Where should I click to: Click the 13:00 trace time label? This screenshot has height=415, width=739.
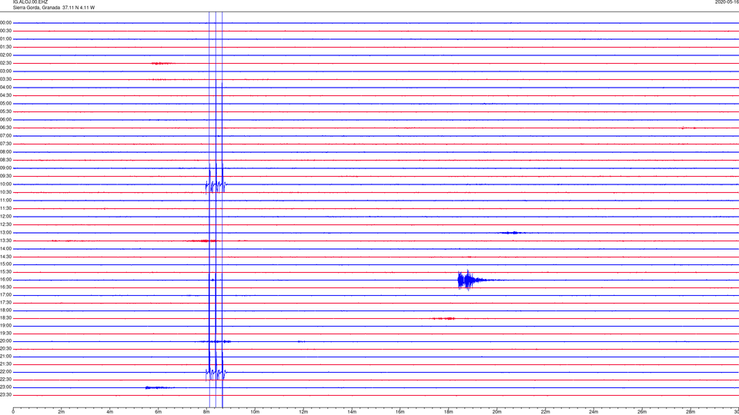point(5,232)
